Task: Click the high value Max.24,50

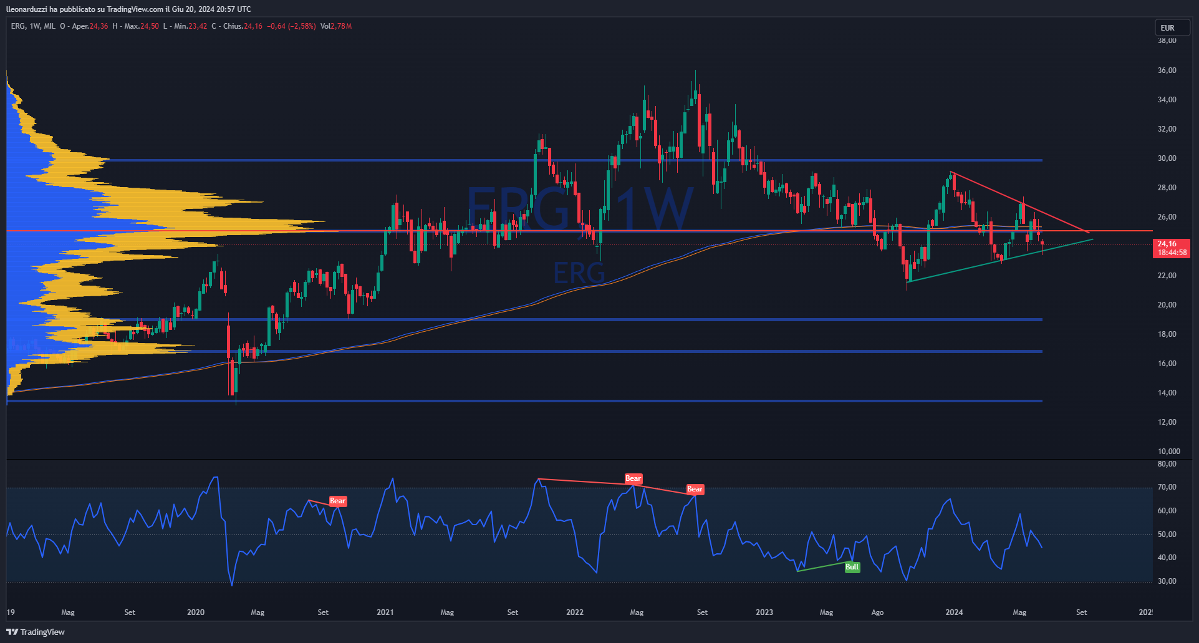Action: point(142,26)
